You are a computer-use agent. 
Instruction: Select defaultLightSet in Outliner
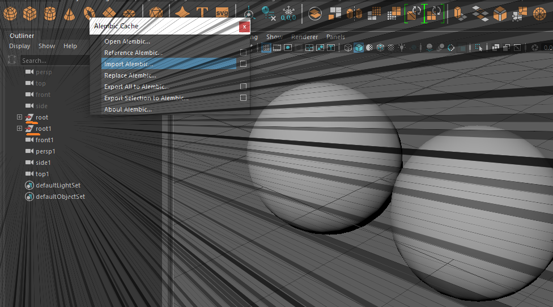tap(58, 185)
